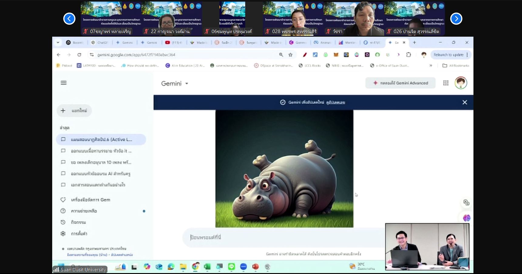The image size is (522, 274).
Task: Switch to the YouTube browser tab
Action: click(x=173, y=43)
